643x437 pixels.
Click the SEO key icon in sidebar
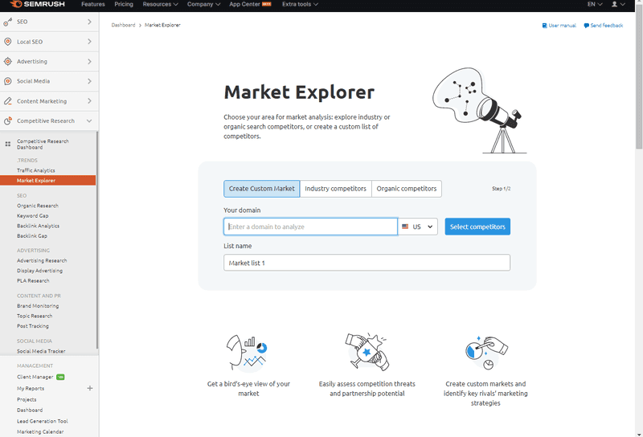tap(8, 22)
